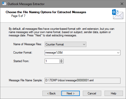Image resolution: width=126 pixels, height=99 pixels.
Task: Click the 'Started From:' label
Action: point(21,61)
